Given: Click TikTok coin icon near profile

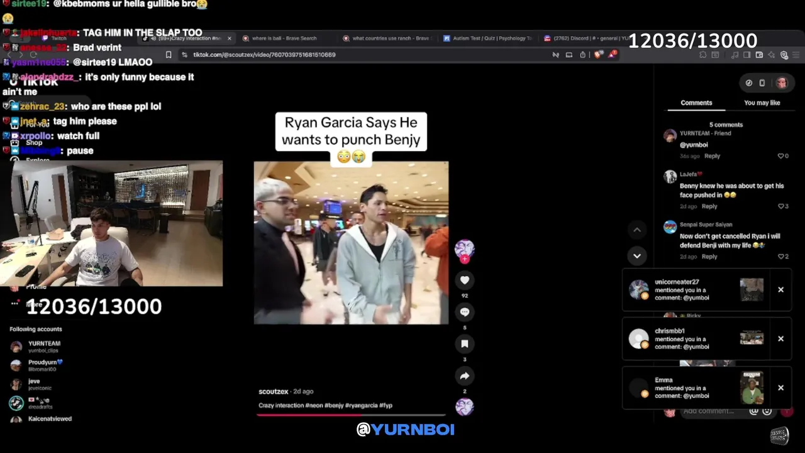Looking at the screenshot, I should coord(748,82).
